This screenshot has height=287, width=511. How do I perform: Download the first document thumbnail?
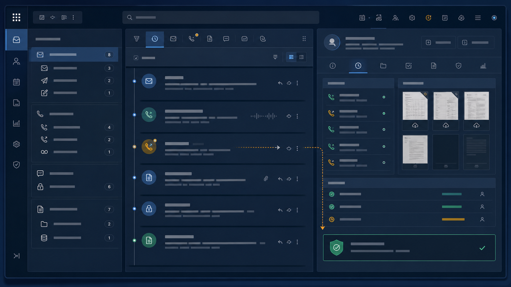(415, 125)
